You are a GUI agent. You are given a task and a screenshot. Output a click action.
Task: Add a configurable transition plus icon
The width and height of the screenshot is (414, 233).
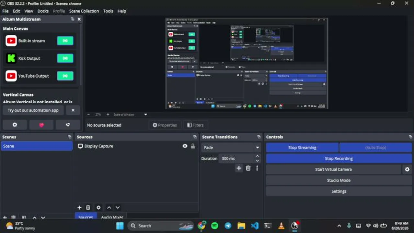pos(239,168)
